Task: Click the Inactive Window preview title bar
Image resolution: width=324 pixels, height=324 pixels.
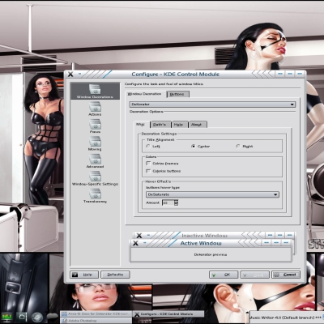Action: 215,236
